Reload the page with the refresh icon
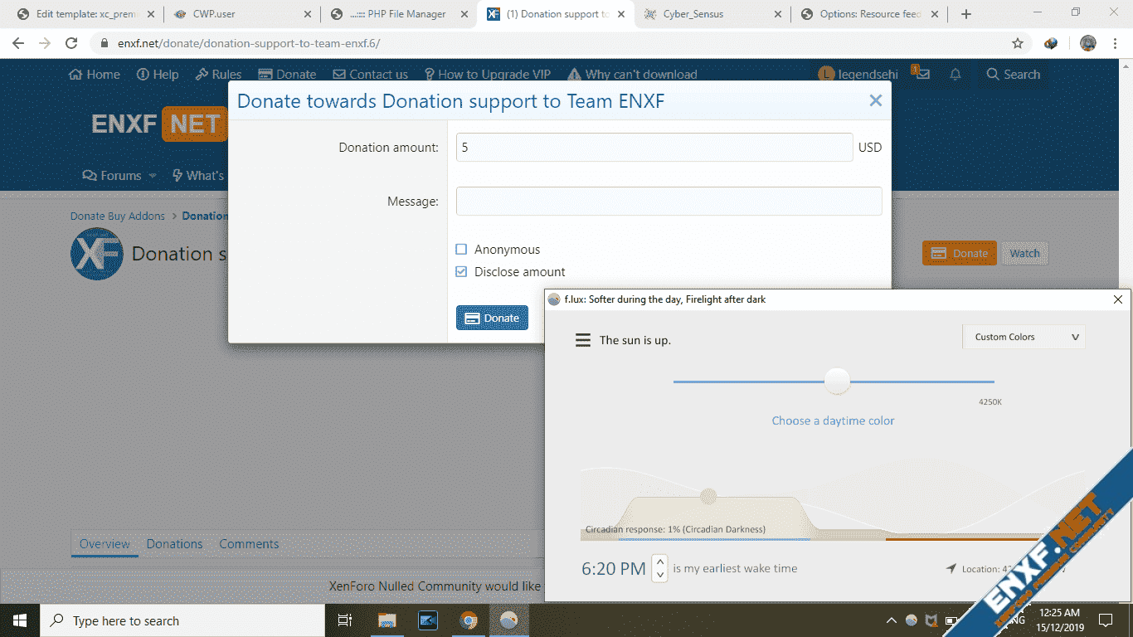1133x637 pixels. point(71,43)
